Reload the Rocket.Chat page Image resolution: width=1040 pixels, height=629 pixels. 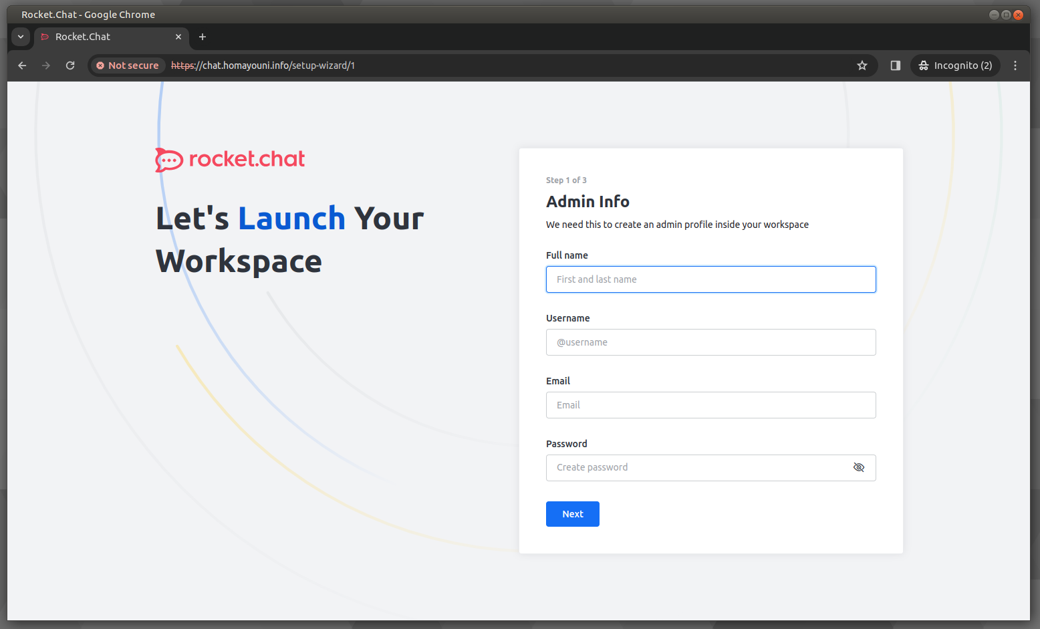pos(70,66)
